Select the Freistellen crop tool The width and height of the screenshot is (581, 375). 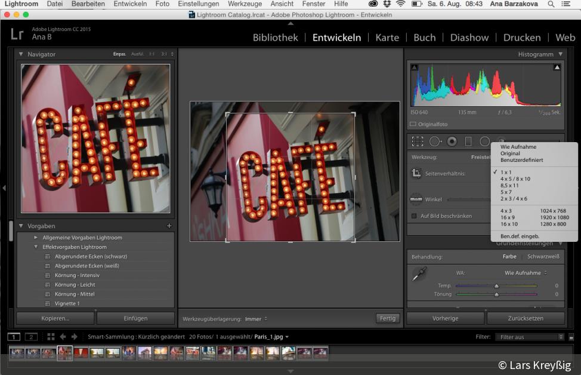coord(417,142)
